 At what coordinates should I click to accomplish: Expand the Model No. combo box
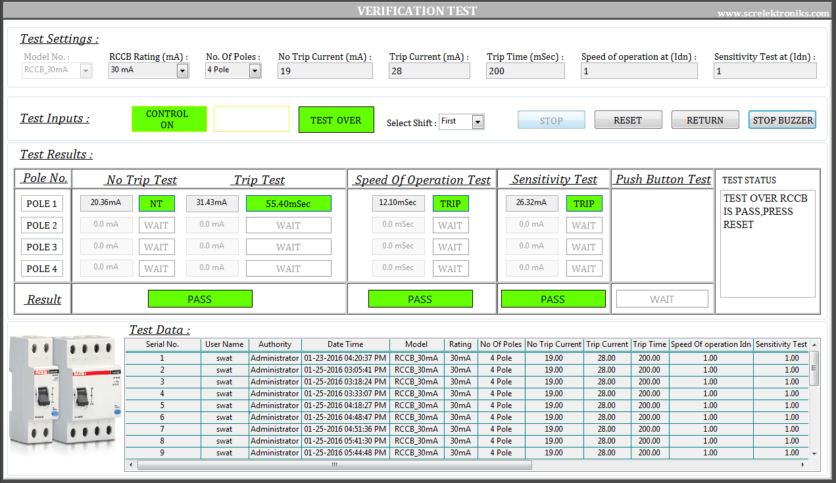tap(87, 70)
